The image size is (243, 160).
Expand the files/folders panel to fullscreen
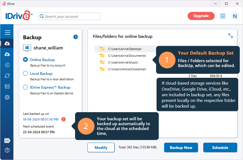click(230, 36)
